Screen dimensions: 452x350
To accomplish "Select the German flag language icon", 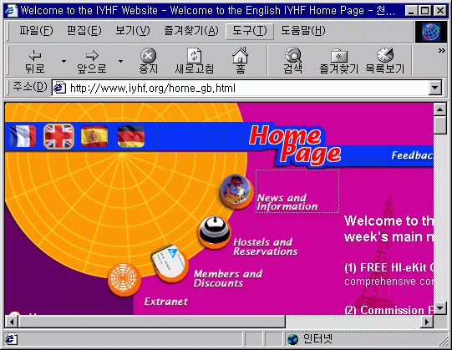I will (131, 136).
